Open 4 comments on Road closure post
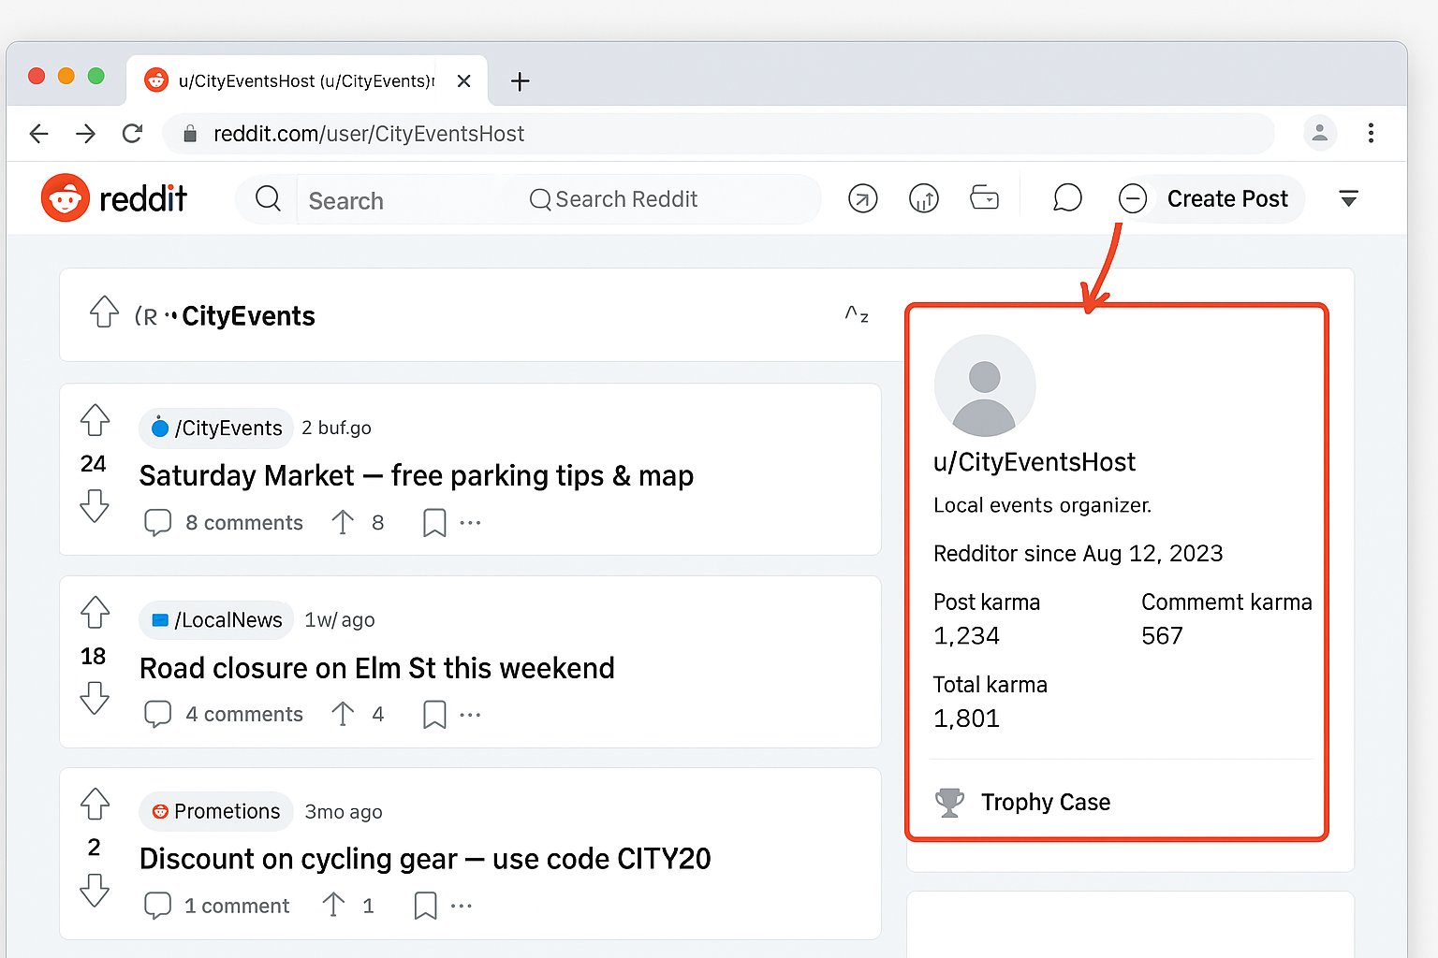 (244, 715)
